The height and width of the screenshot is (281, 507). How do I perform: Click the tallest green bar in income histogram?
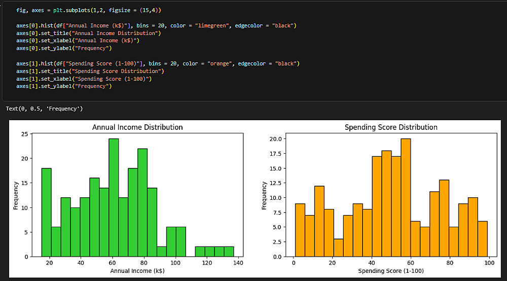[x=114, y=198]
